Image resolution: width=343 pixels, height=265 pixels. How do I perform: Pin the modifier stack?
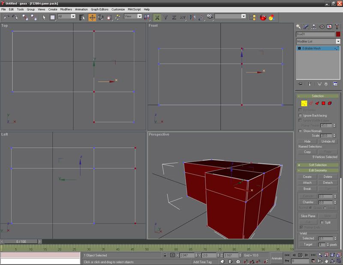click(x=300, y=84)
